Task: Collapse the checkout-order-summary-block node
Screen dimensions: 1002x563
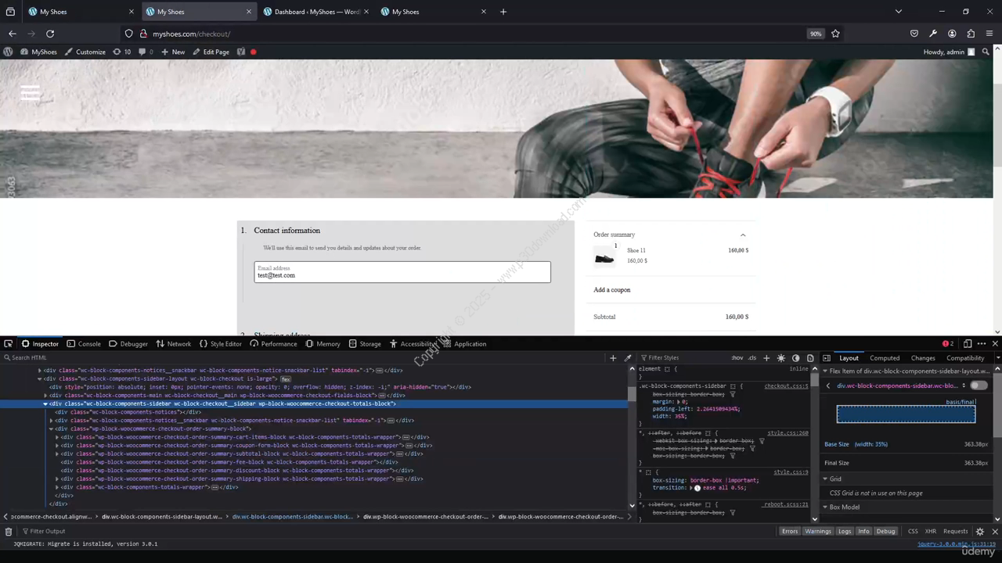Action: click(x=51, y=429)
